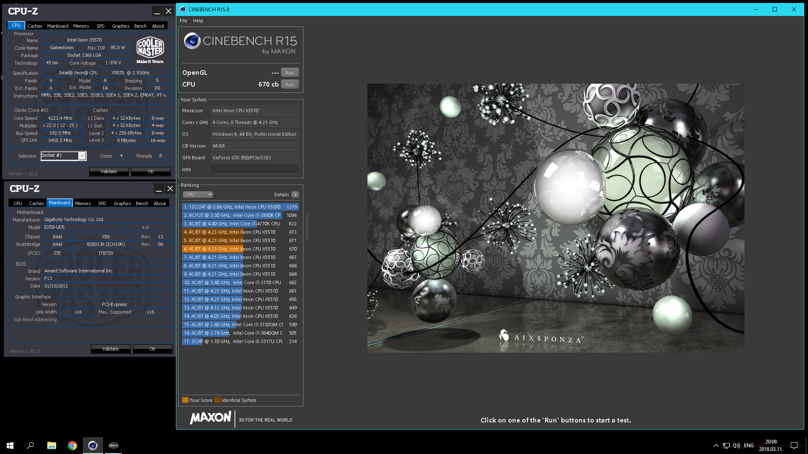Run the CPU benchmark

pyautogui.click(x=290, y=84)
